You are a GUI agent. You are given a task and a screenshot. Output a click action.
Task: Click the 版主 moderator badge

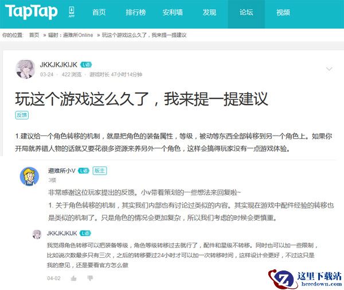(100, 171)
